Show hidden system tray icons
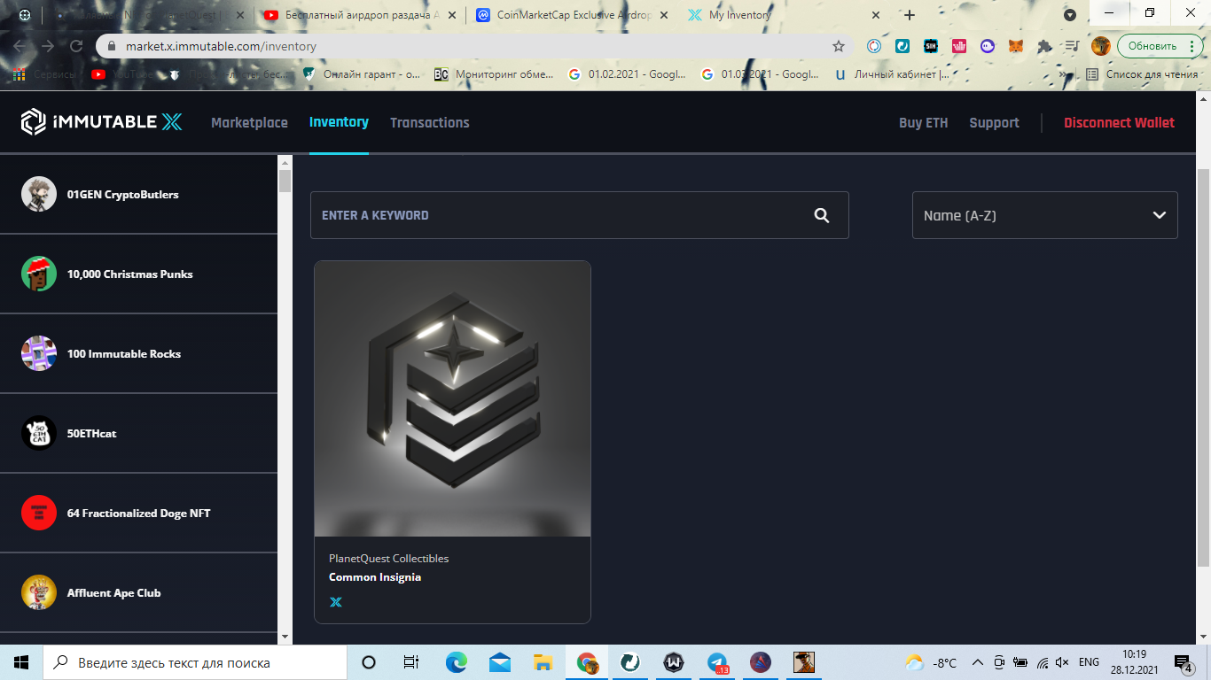This screenshot has height=680, width=1211. tap(978, 662)
